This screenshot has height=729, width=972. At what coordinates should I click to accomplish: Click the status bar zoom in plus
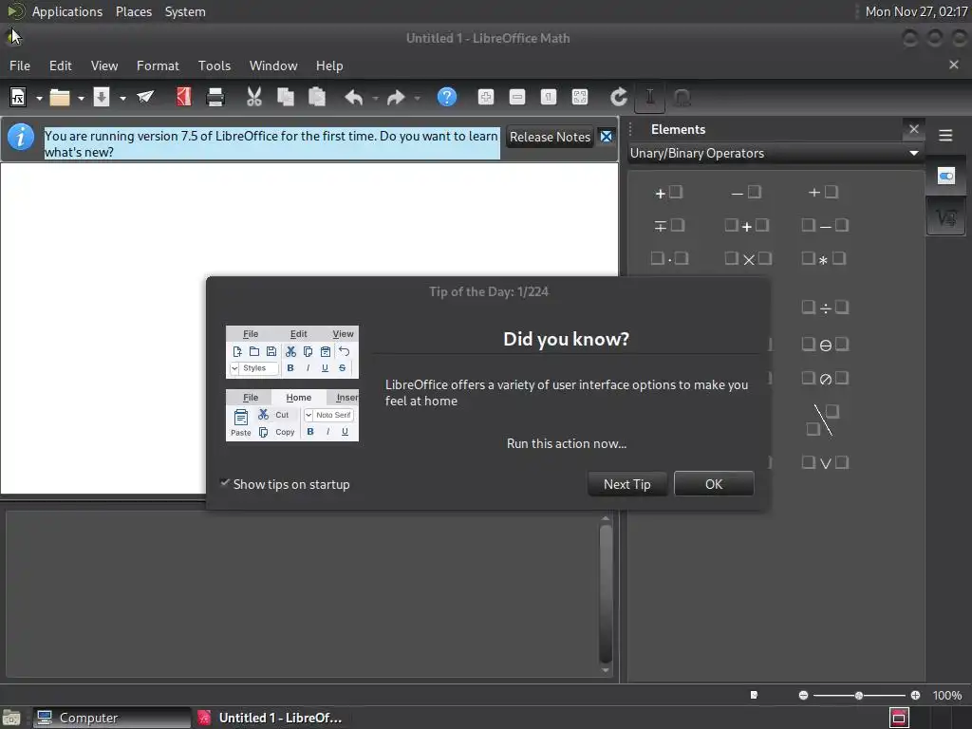915,696
